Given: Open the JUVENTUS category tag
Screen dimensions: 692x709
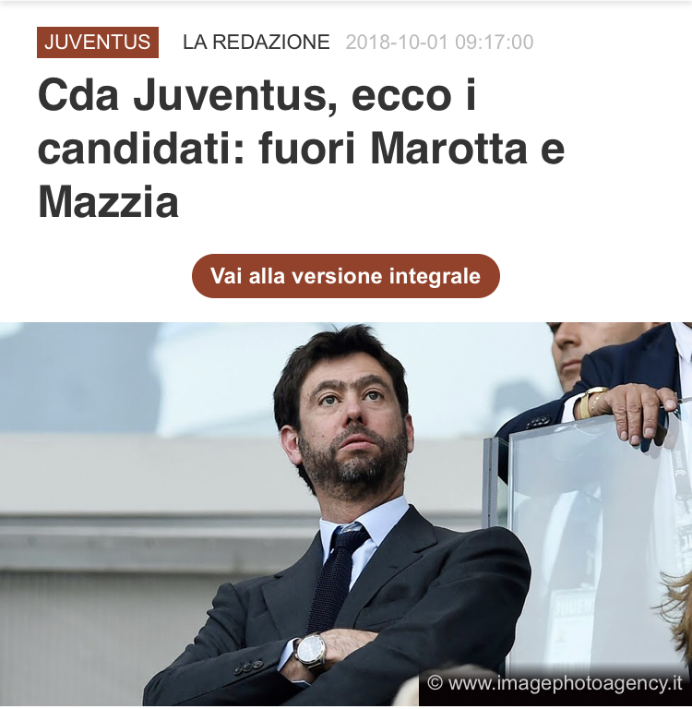Looking at the screenshot, I should (x=98, y=42).
